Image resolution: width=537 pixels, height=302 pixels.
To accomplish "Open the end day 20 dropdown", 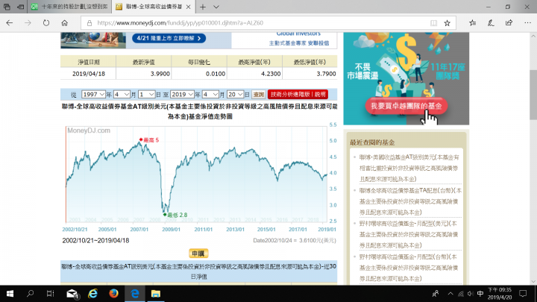I will coord(235,94).
